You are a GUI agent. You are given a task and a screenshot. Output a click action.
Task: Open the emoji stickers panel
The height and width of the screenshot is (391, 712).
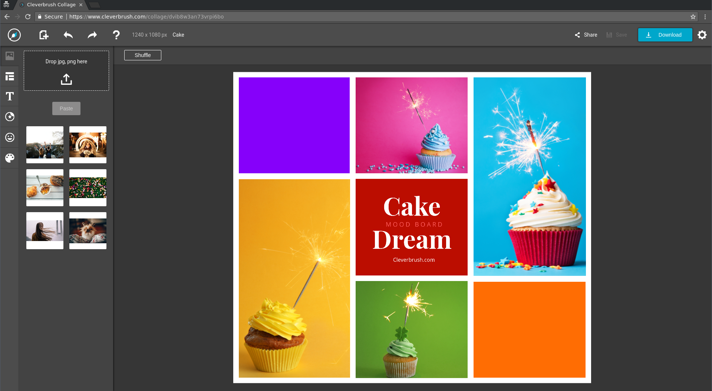click(x=10, y=137)
